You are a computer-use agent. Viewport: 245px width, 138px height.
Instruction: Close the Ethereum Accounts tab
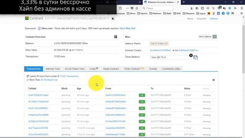pyautogui.click(x=178, y=2)
